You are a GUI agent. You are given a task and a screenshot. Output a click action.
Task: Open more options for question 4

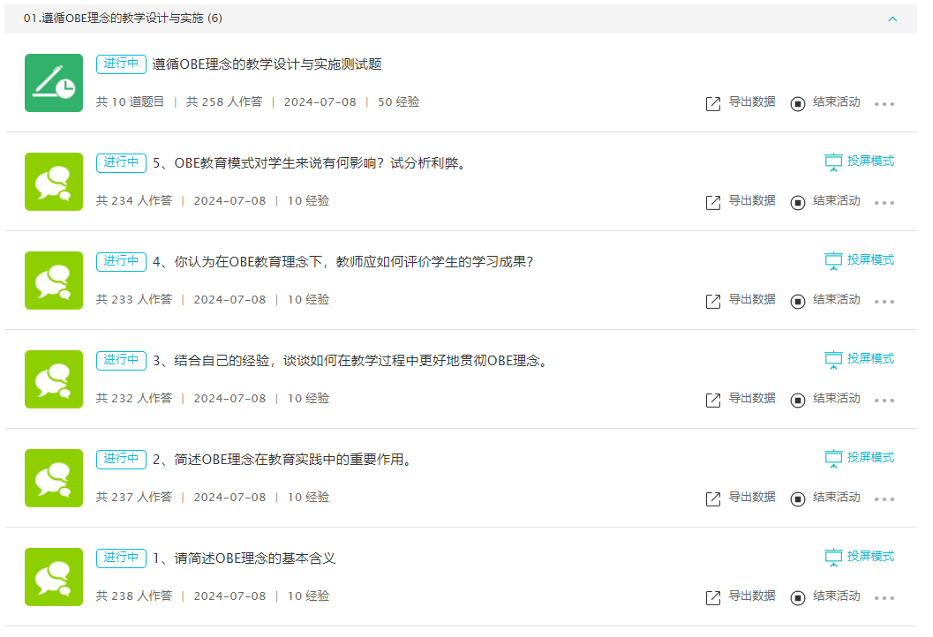pos(884,302)
